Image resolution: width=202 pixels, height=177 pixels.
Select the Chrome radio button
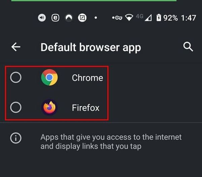(x=16, y=78)
